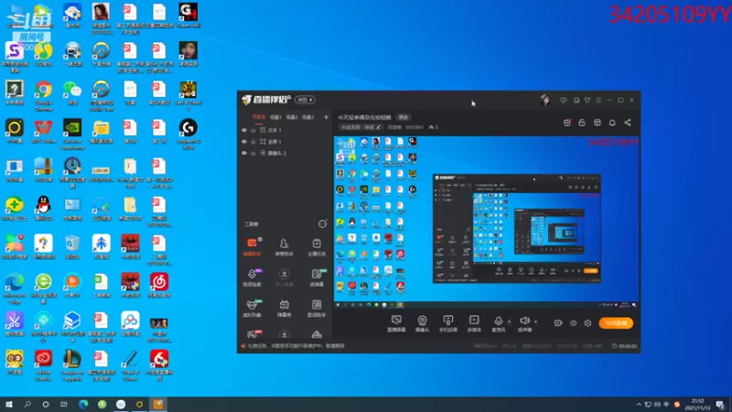Open the 房管助手 room manager tool
Image resolution: width=732 pixels, height=412 pixels.
coord(284,246)
